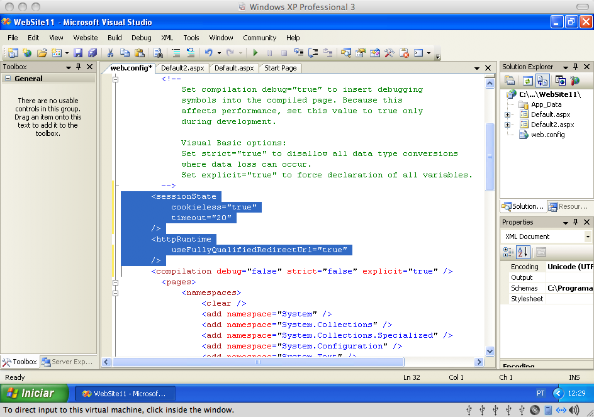Expand the Default2.aspx tree node
594x417 pixels.
pyautogui.click(x=507, y=125)
